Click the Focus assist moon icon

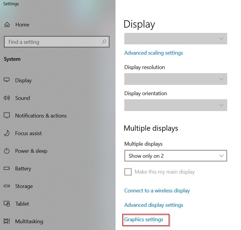pos(7,133)
